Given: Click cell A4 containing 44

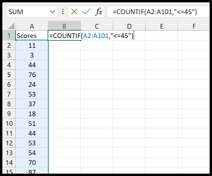Looking at the screenshot, I should click(32, 65).
